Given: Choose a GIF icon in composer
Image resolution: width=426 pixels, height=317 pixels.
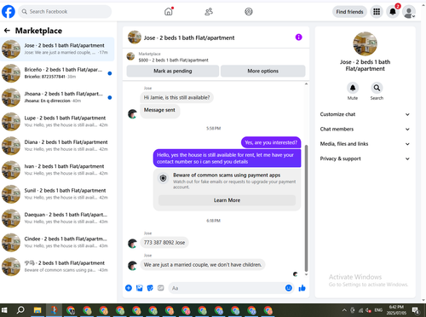Looking at the screenshot, I should (161, 288).
